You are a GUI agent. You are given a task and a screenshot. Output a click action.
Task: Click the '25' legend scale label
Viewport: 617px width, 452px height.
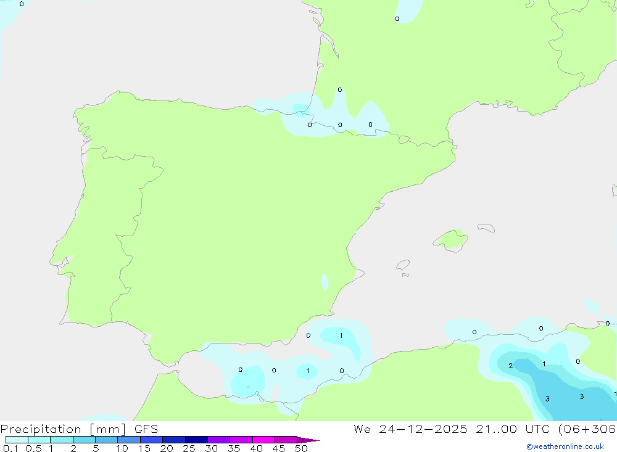(x=189, y=448)
